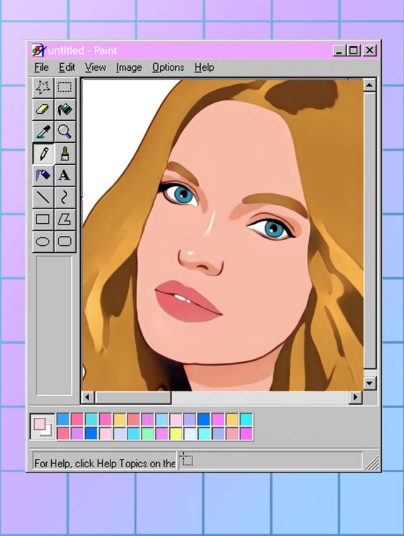Choose the Ellipse tool
The image size is (404, 536).
tap(43, 241)
